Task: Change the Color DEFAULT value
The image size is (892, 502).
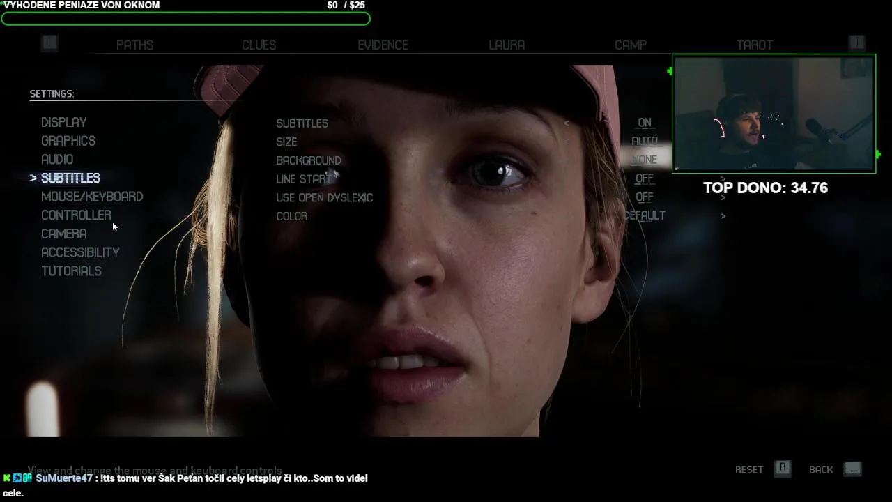Action: [x=645, y=215]
